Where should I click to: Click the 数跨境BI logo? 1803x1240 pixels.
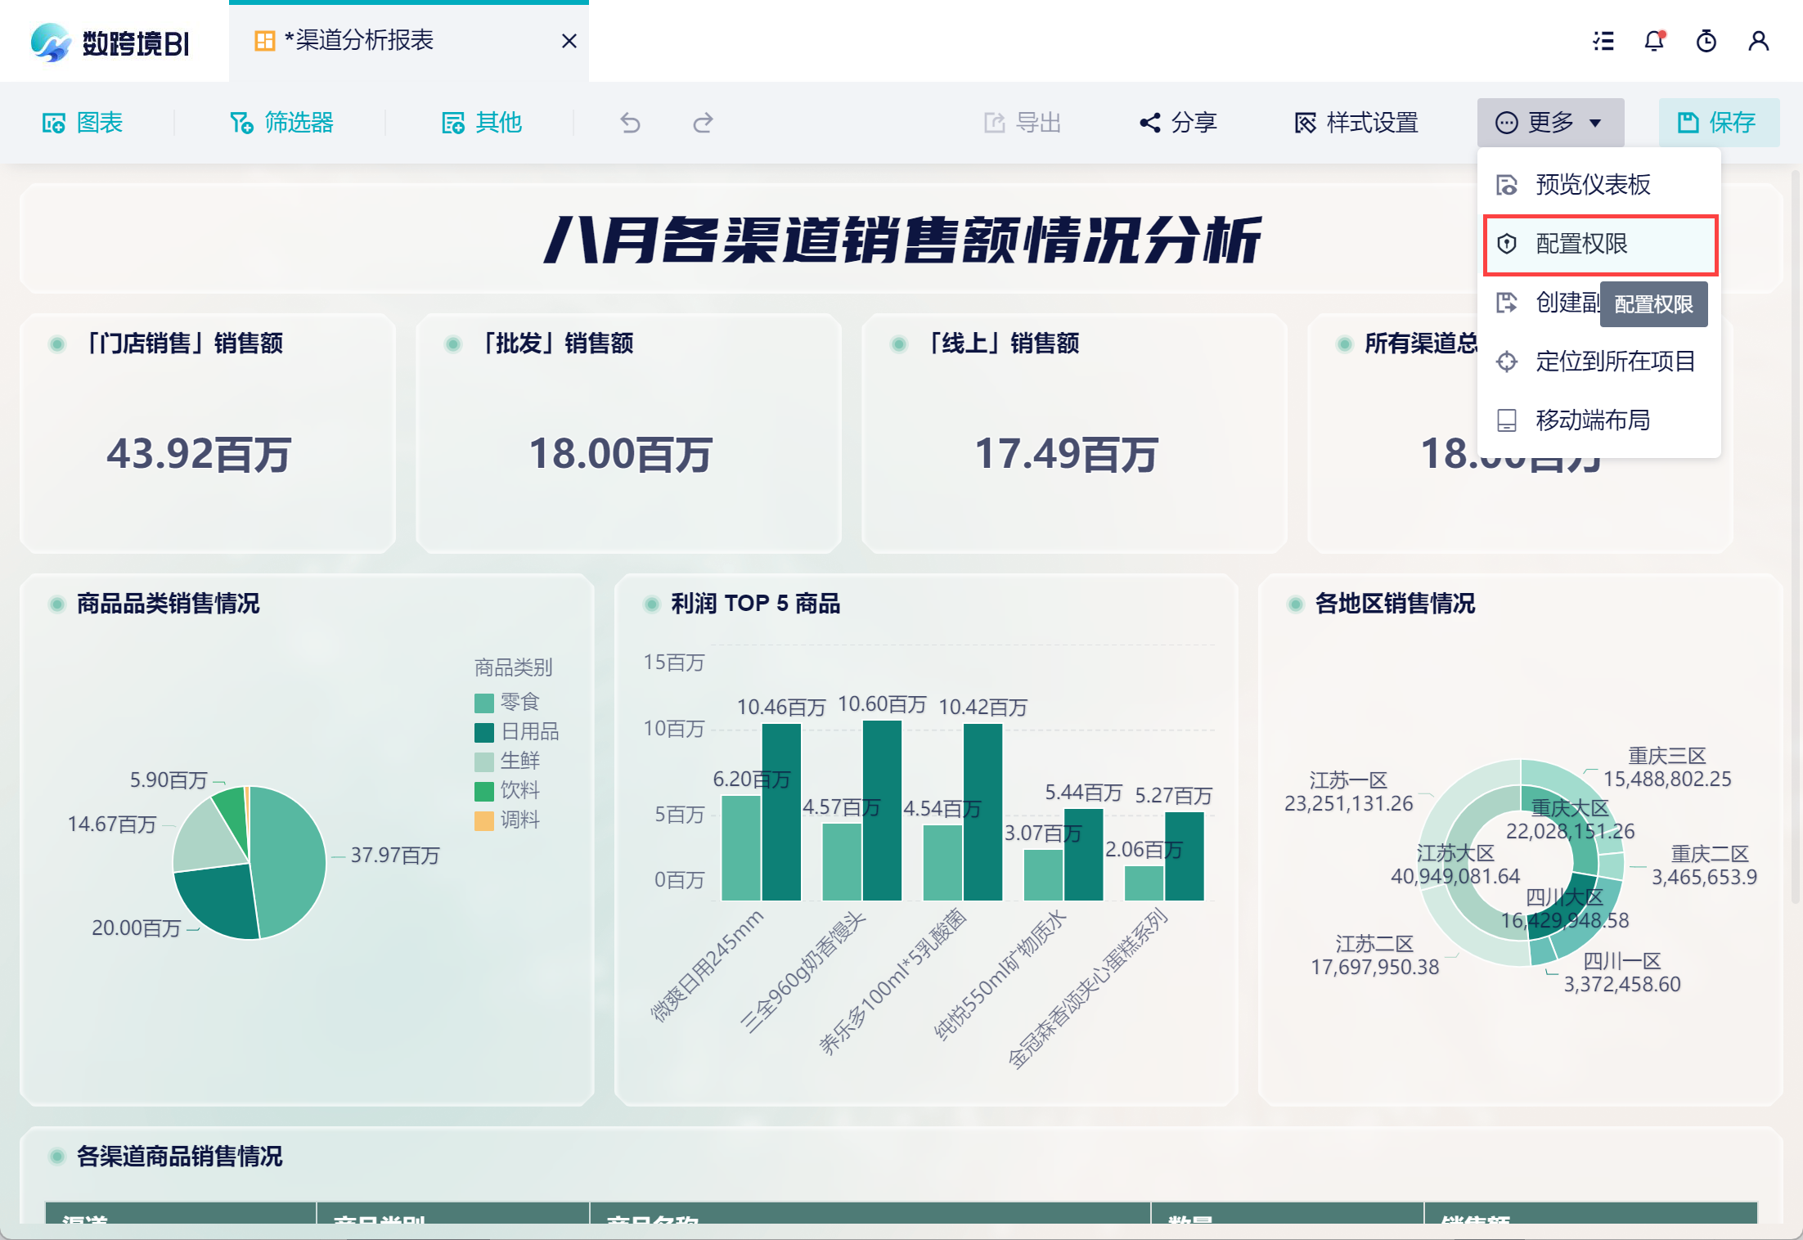pos(110,43)
